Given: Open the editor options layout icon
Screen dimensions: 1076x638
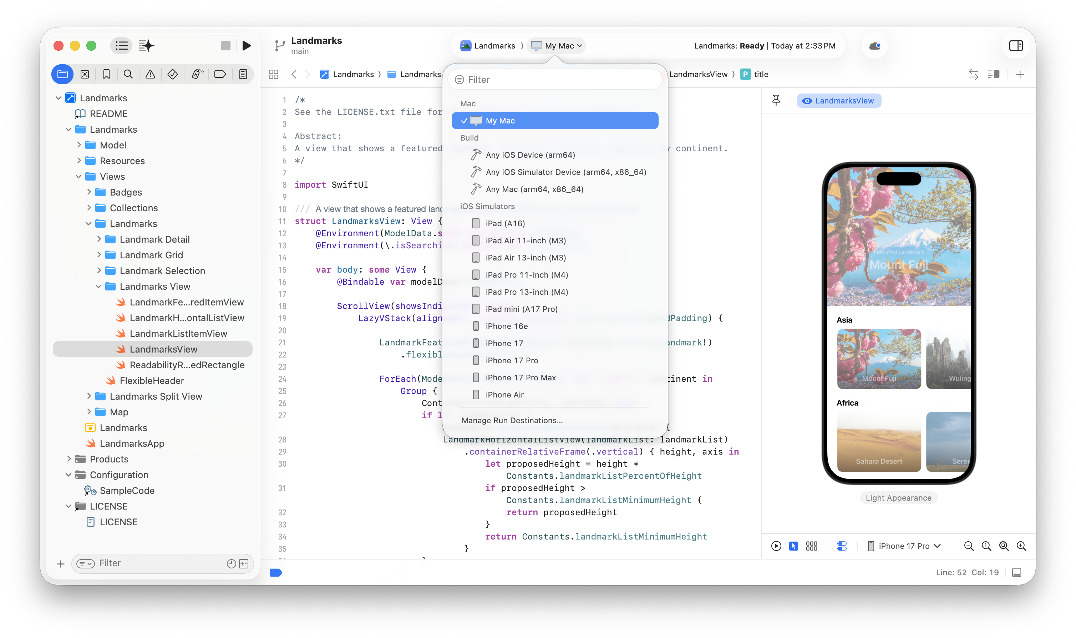Looking at the screenshot, I should coord(994,74).
